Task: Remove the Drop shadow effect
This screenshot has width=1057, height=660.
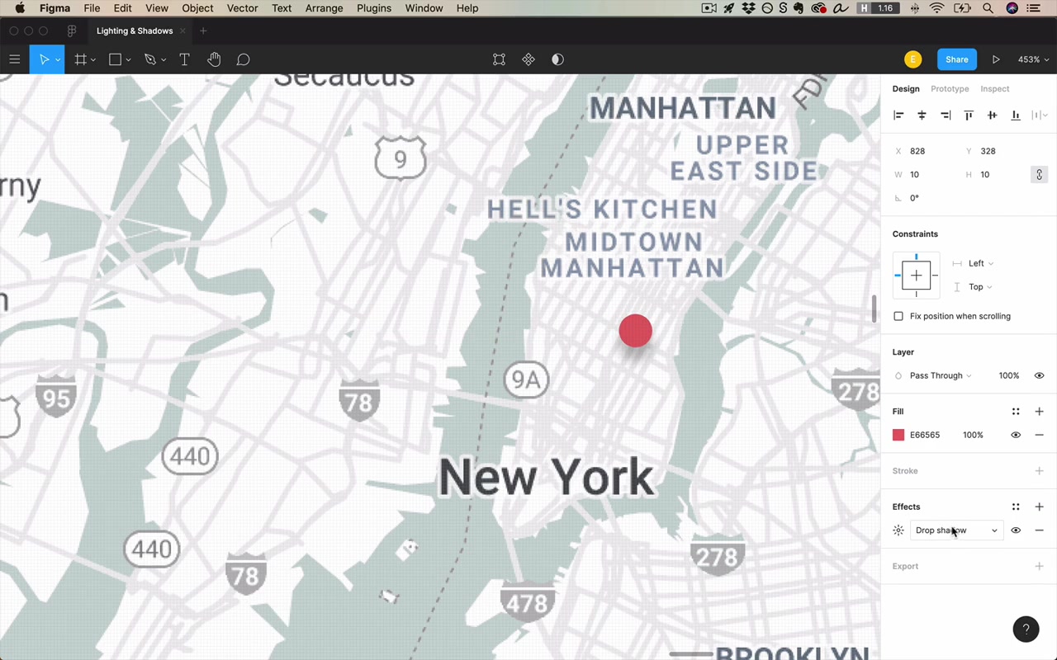Action: tap(1039, 530)
